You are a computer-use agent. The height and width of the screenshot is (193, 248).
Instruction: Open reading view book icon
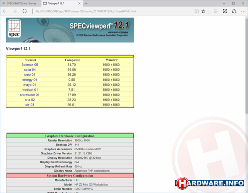[197, 11]
